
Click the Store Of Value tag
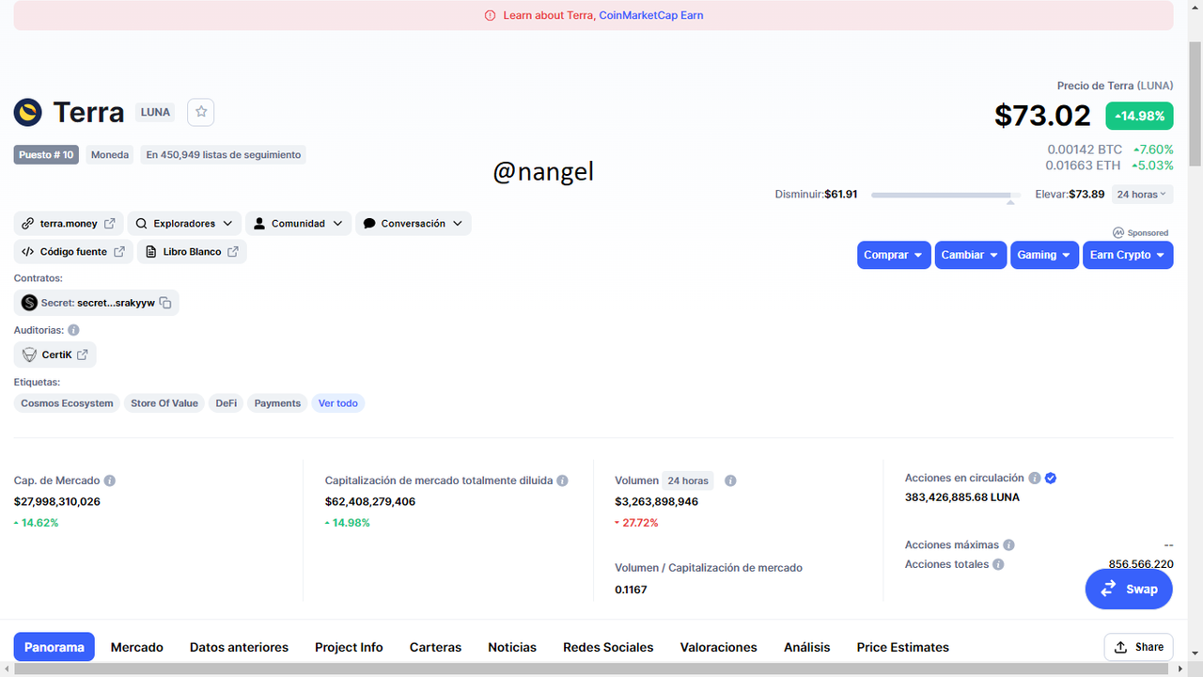coord(164,403)
